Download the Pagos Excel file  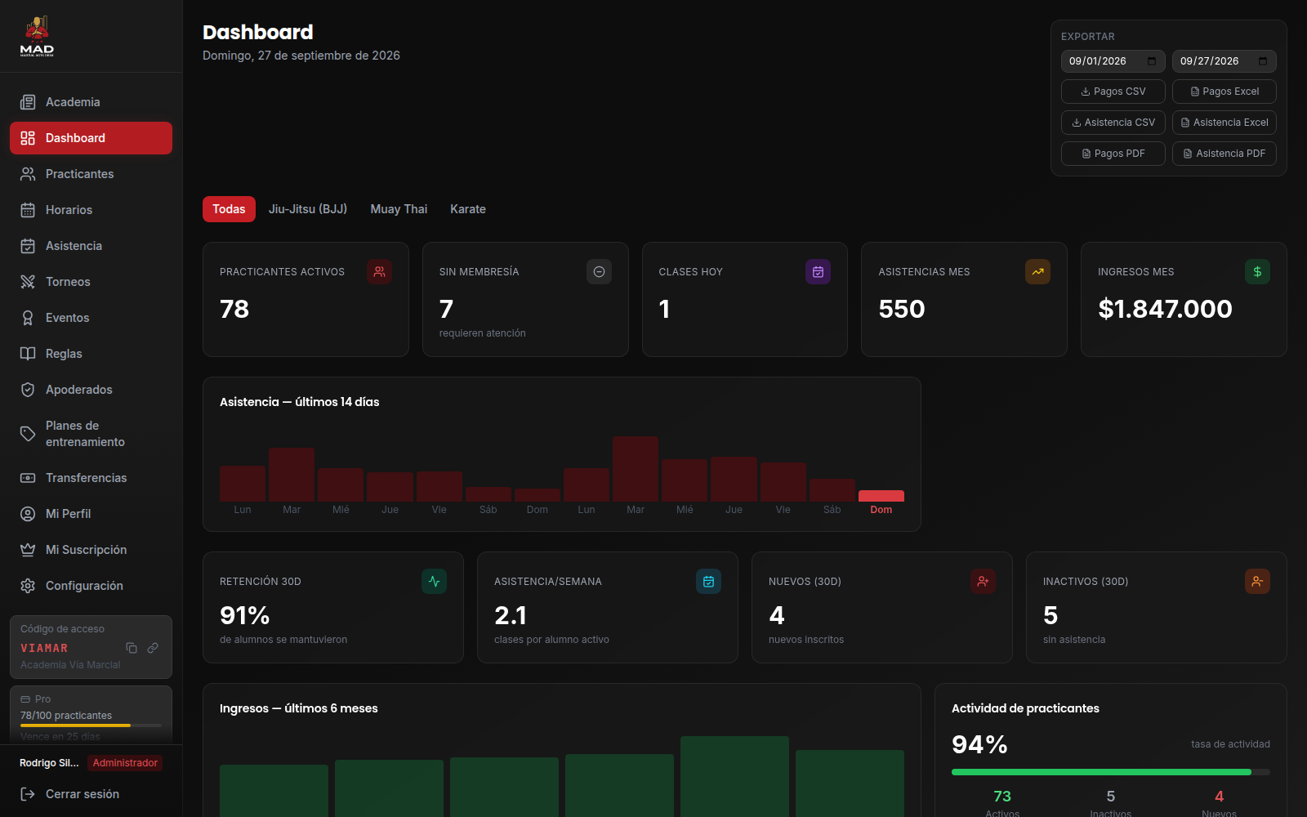tap(1224, 92)
